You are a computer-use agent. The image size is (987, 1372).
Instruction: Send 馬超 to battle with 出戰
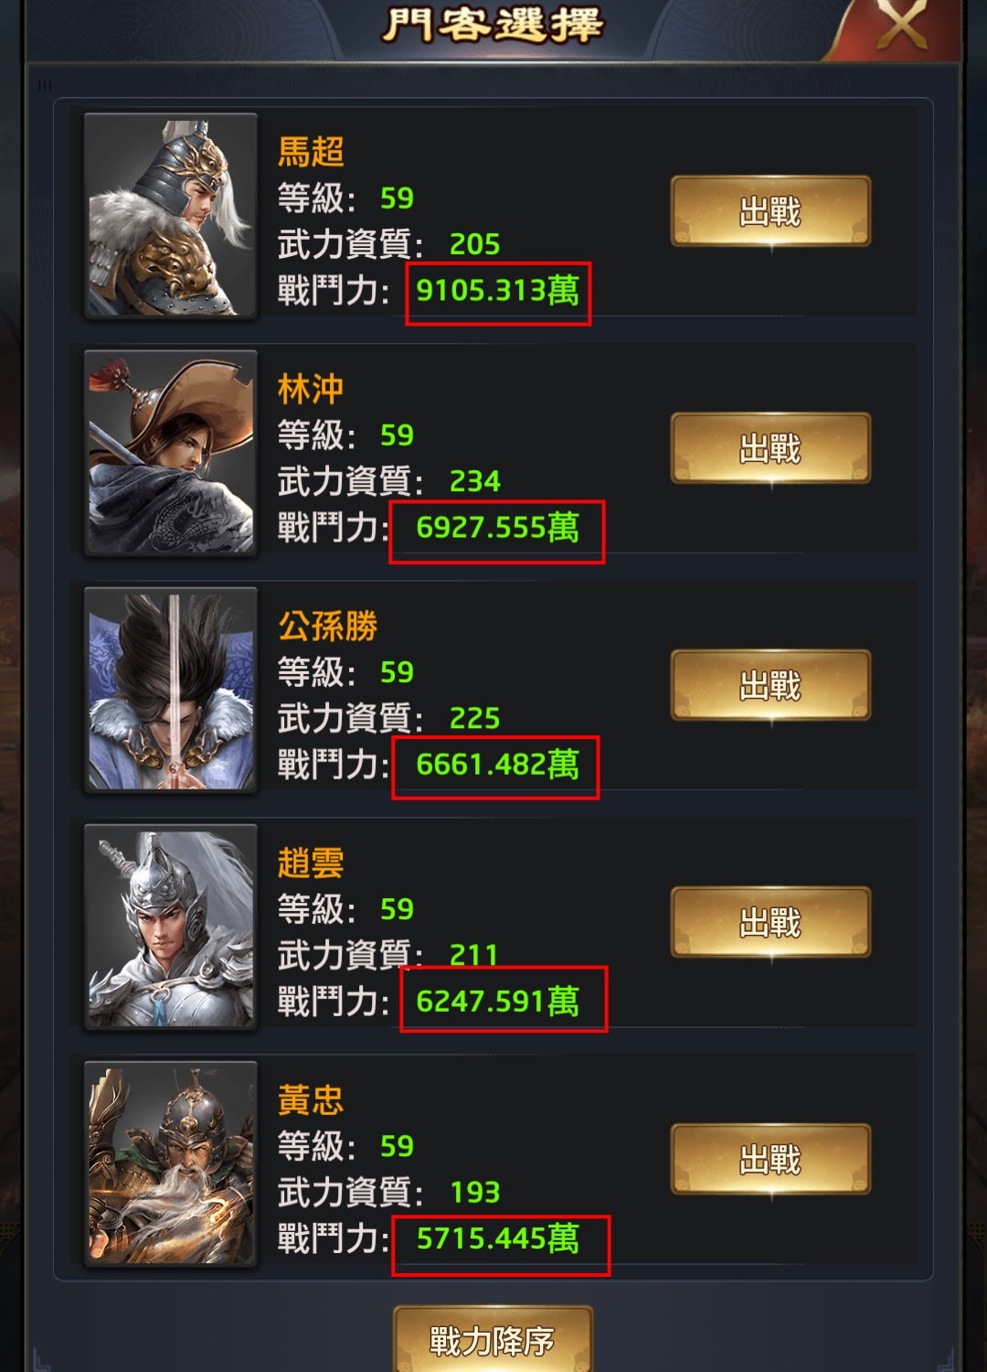click(770, 211)
